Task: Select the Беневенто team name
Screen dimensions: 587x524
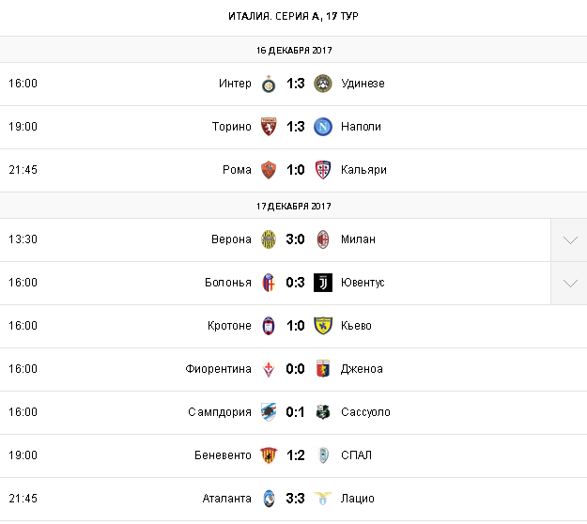Action: coord(224,455)
